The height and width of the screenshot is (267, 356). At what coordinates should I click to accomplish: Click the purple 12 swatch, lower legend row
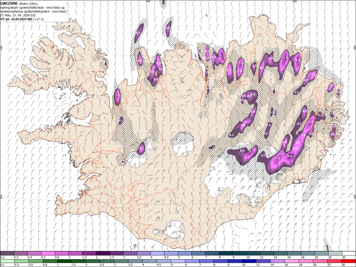pyautogui.click(x=263, y=261)
